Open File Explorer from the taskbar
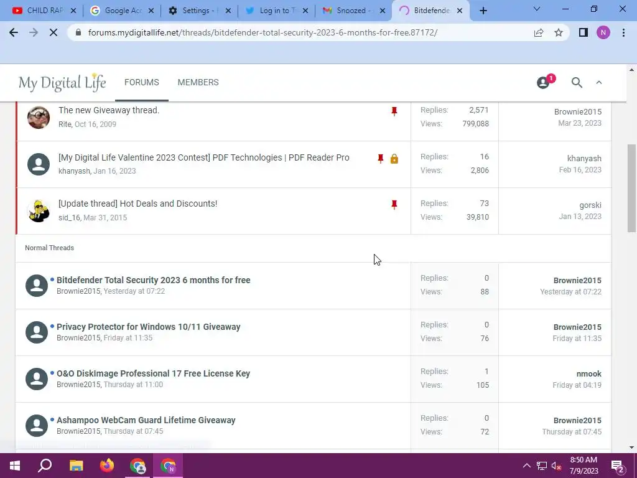This screenshot has height=478, width=637. click(76, 466)
